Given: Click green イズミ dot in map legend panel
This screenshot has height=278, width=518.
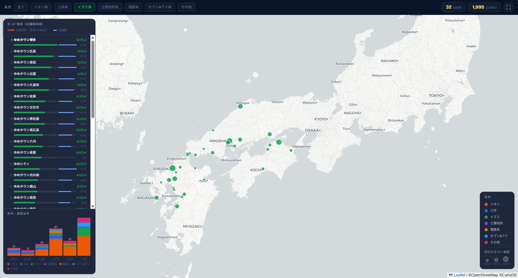Looking at the screenshot, I should coord(486,217).
